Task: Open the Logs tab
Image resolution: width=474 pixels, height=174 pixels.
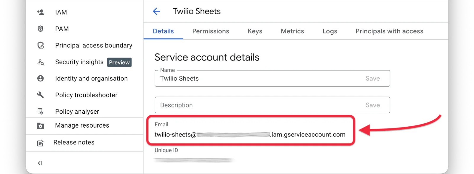Action: 329,31
